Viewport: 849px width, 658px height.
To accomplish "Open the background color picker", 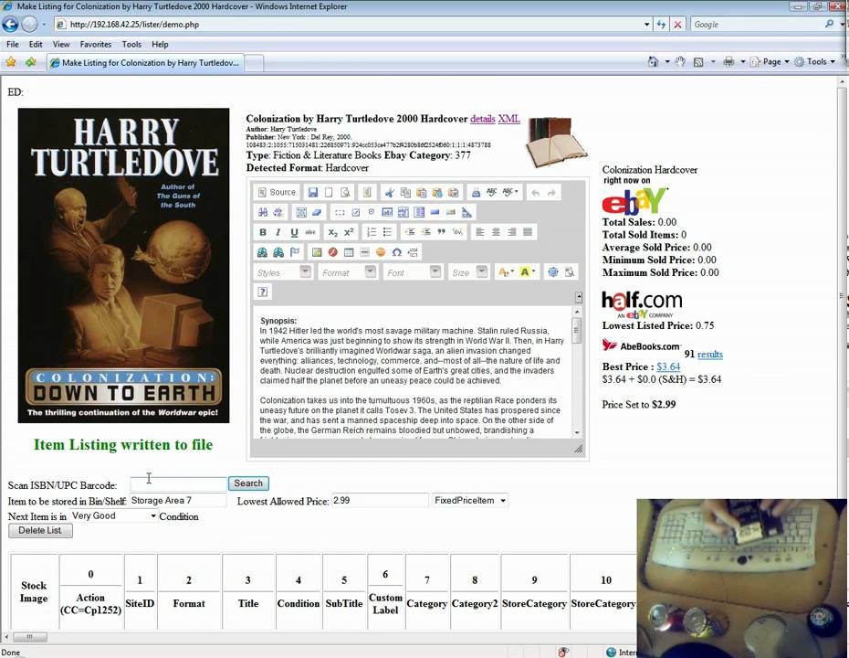I will click(x=527, y=272).
